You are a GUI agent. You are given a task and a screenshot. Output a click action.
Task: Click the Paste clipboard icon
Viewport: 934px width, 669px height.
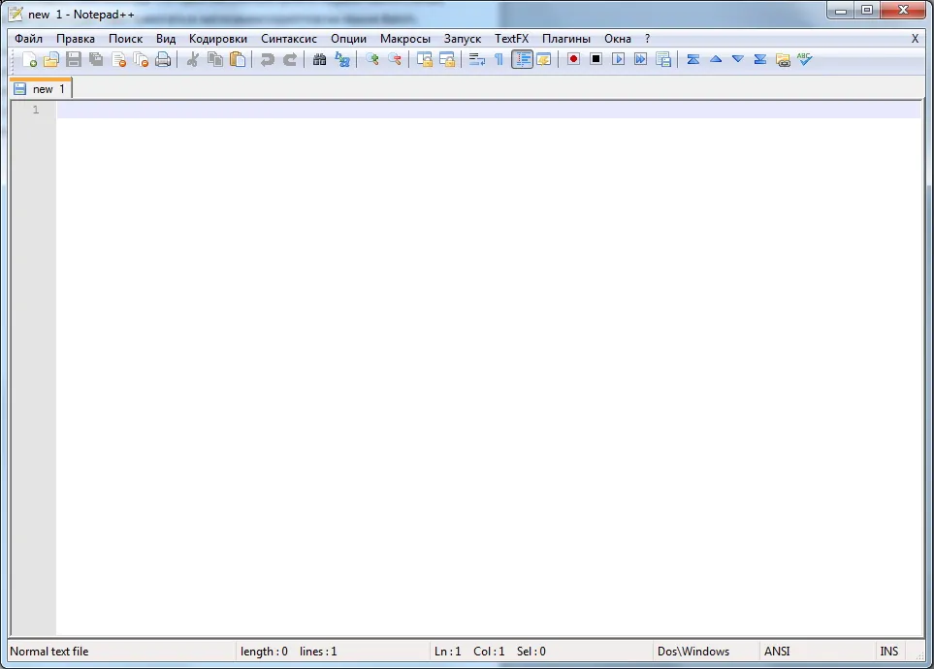click(238, 59)
